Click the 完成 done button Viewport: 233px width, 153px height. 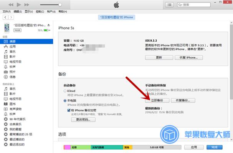[x=215, y=147]
